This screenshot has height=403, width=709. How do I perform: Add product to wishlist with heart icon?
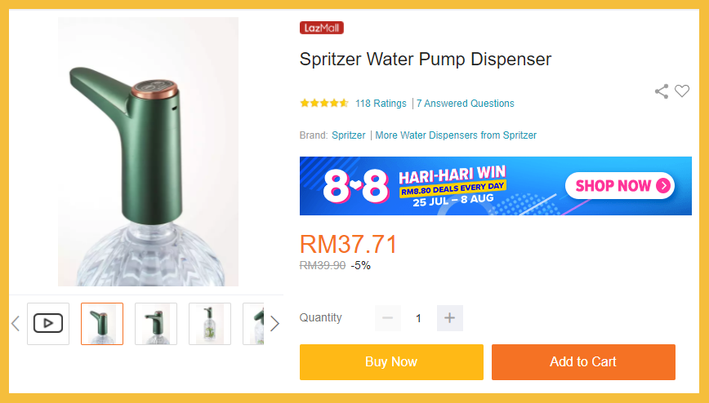[682, 91]
